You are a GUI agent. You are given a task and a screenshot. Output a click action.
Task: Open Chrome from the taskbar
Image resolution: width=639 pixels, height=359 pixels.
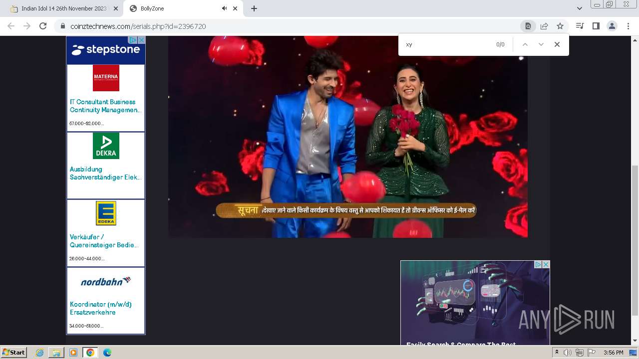tap(90, 353)
